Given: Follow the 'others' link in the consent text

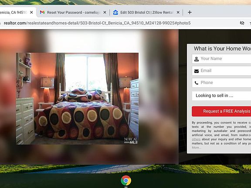Looking at the screenshot, I should [x=196, y=139].
